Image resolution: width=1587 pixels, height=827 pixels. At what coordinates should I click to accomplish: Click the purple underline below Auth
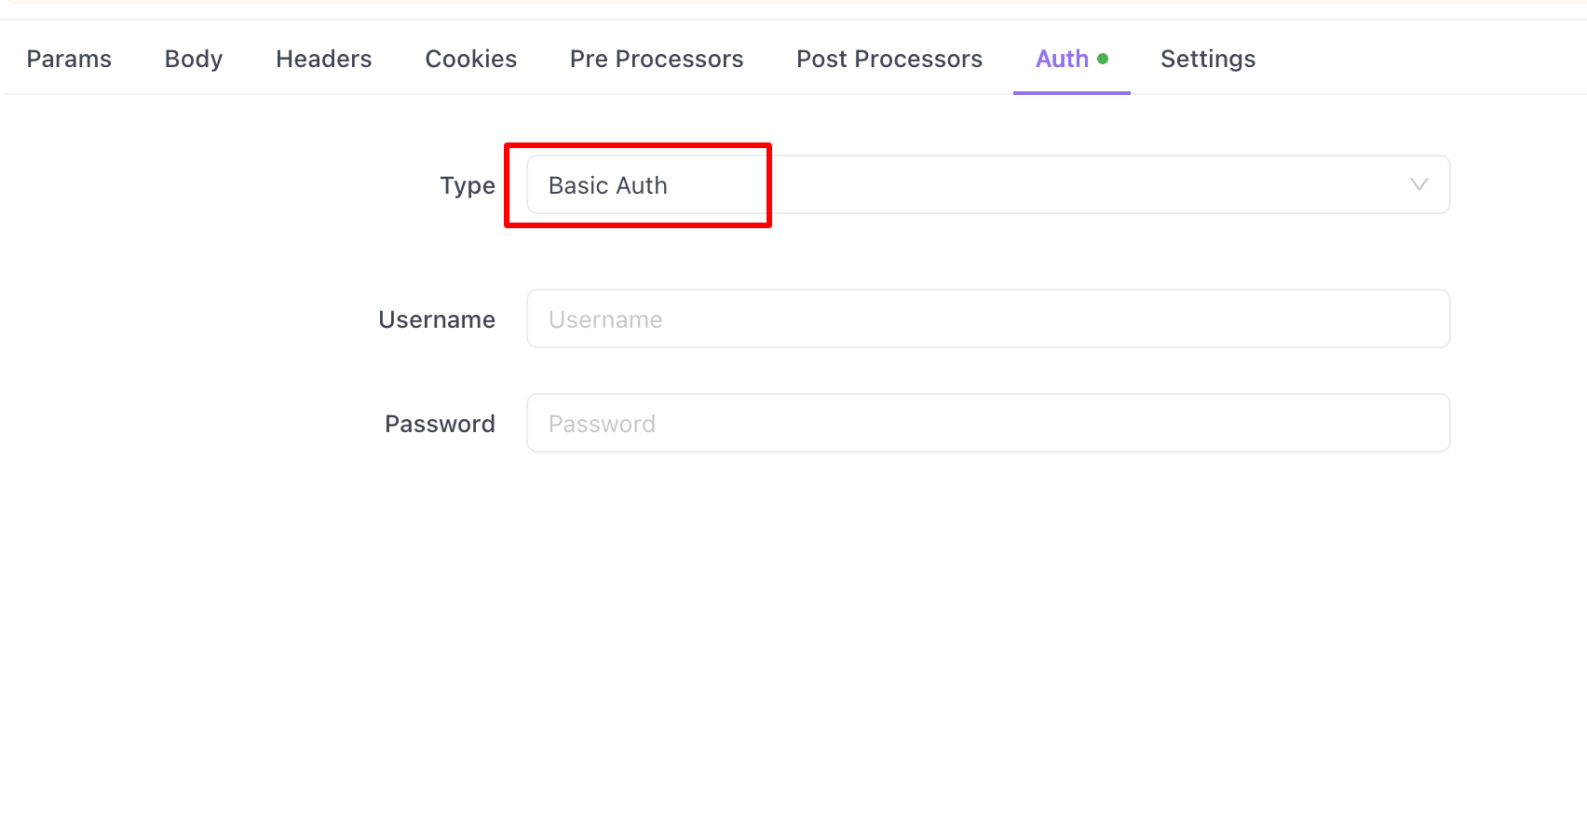click(1071, 91)
